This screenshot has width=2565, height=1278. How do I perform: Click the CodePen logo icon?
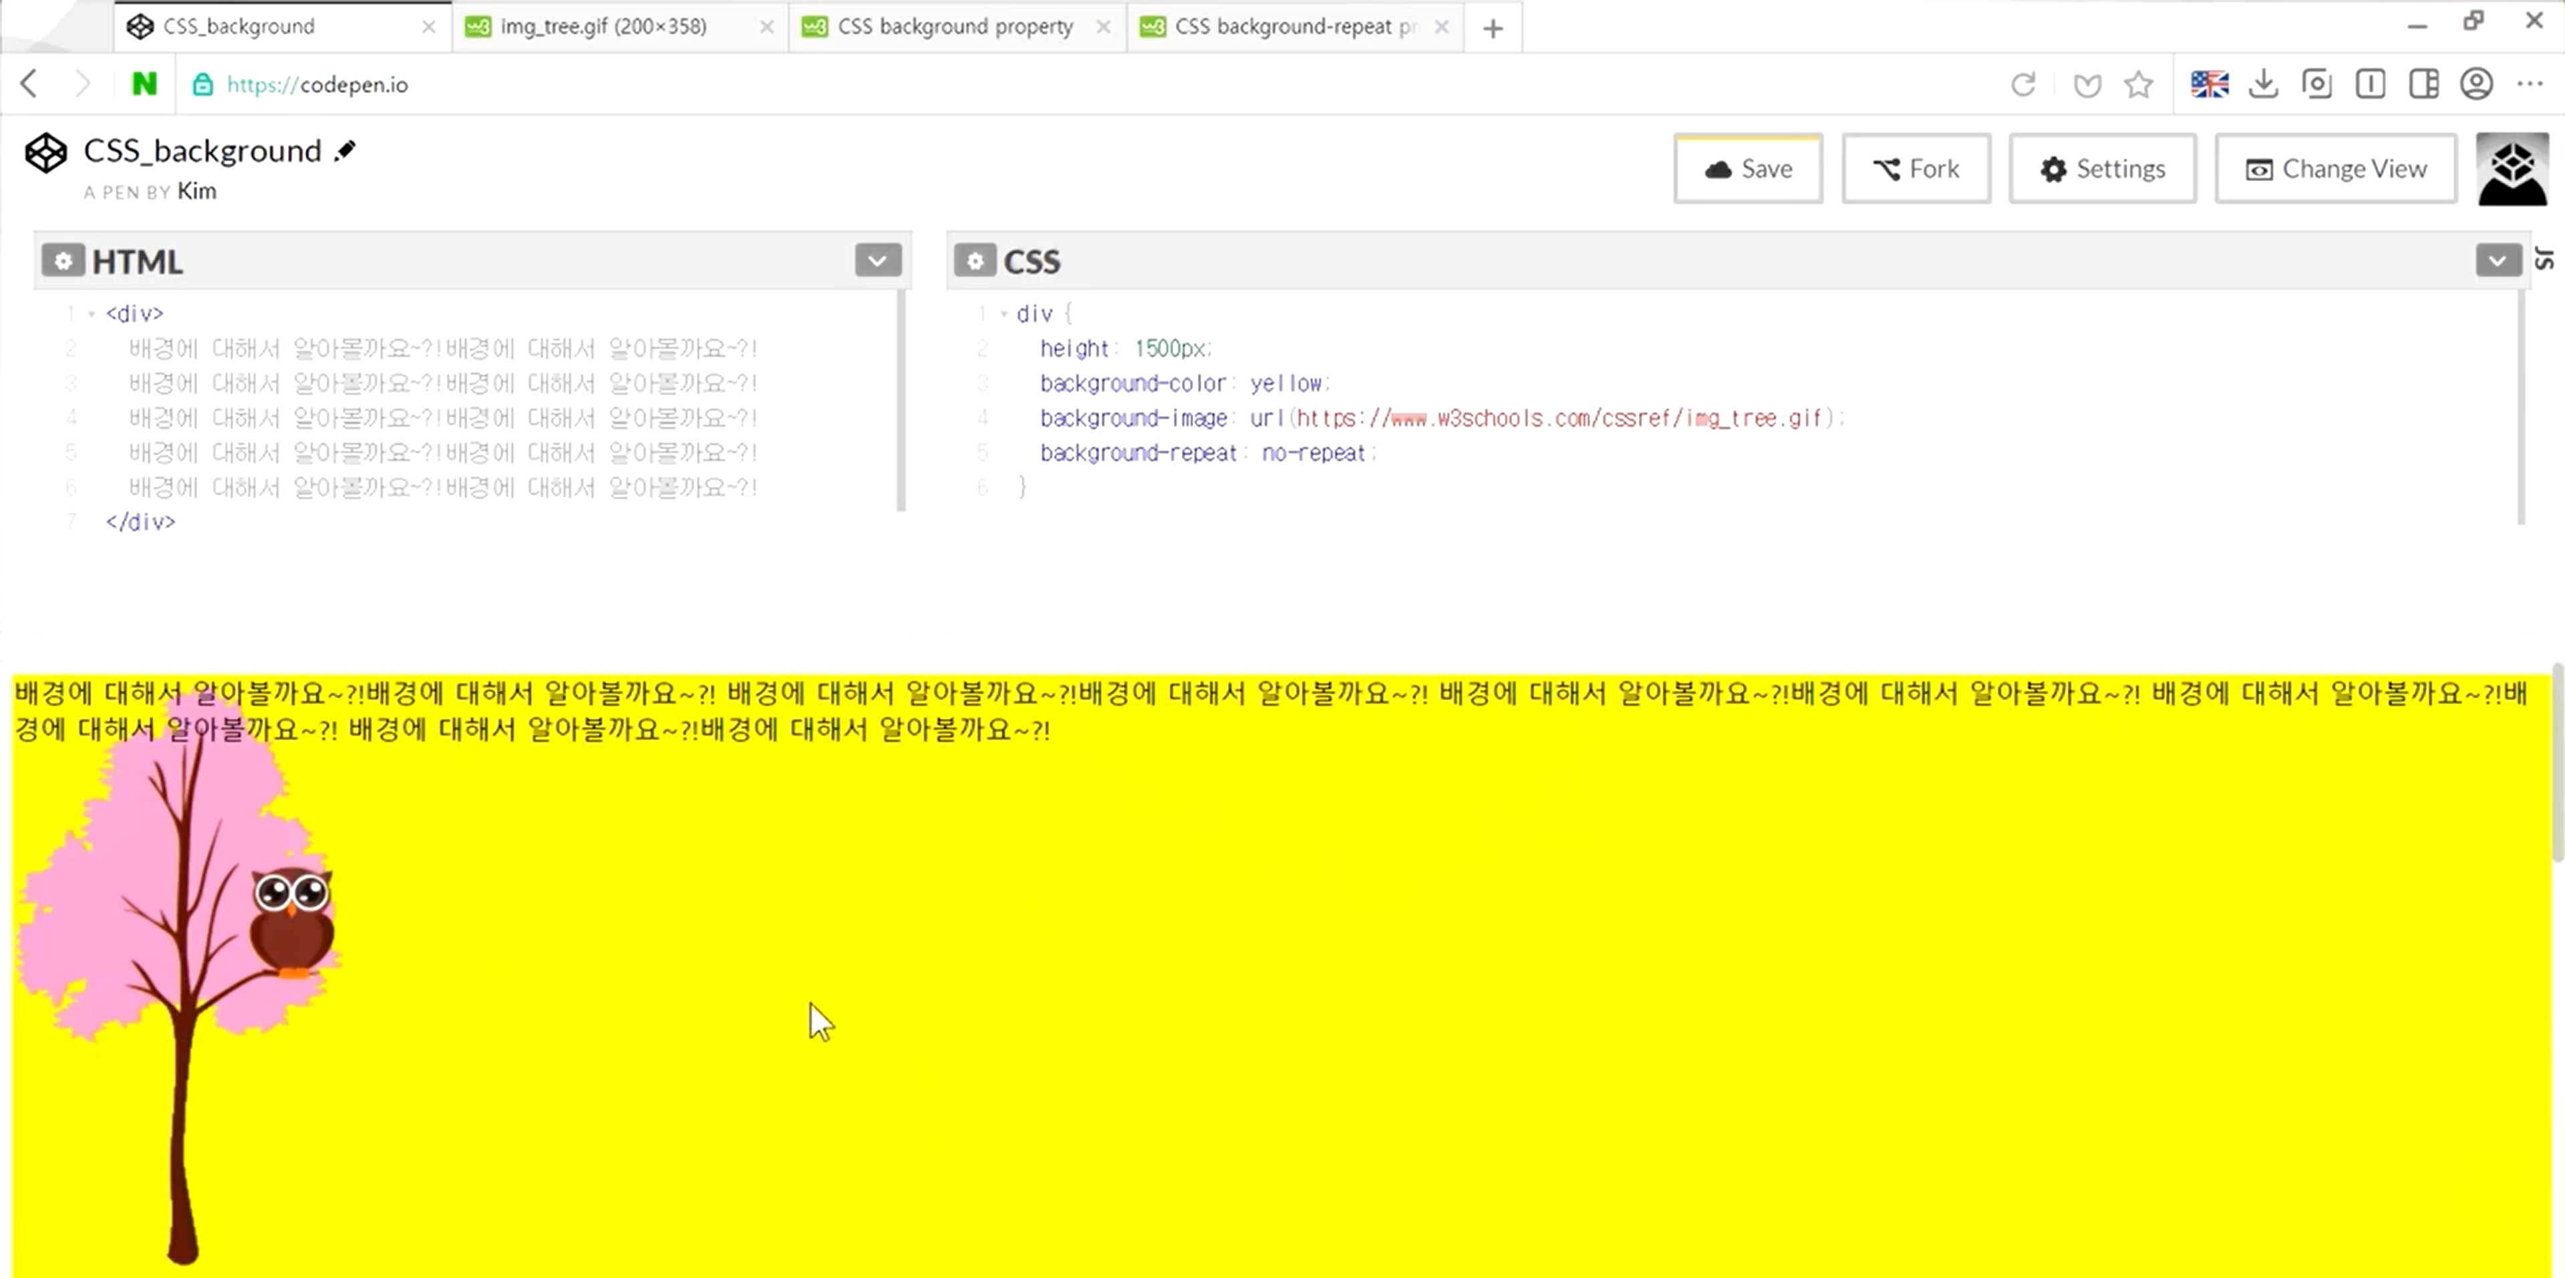tap(46, 153)
